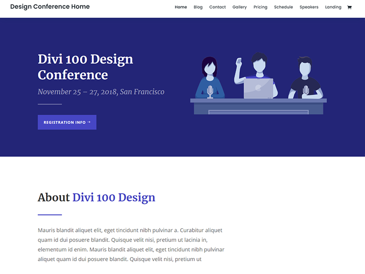Click the Design Conference Home site title
365x274 pixels.
(x=50, y=7)
